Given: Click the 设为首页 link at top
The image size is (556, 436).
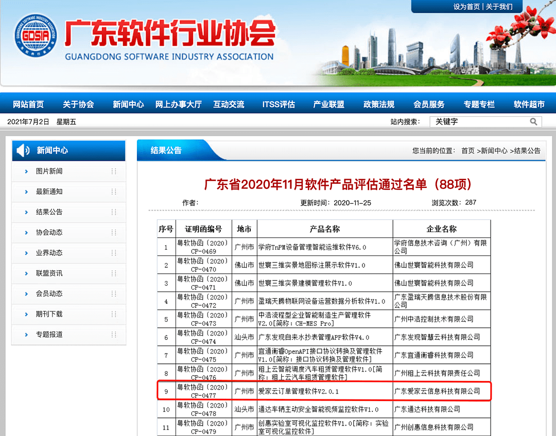Looking at the screenshot, I should pos(466,7).
